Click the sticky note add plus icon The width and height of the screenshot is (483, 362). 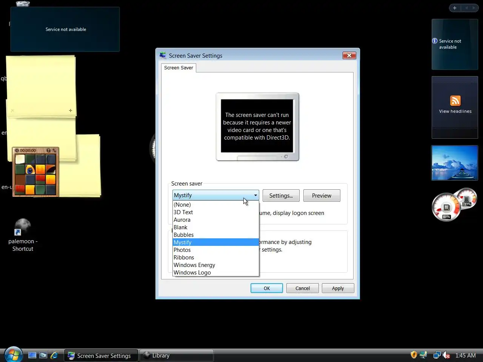(x=71, y=110)
